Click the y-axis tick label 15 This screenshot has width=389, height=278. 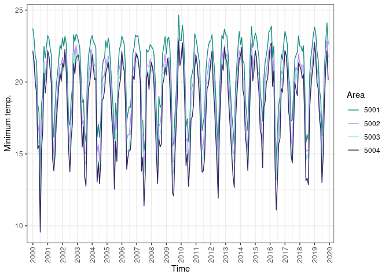(19, 154)
